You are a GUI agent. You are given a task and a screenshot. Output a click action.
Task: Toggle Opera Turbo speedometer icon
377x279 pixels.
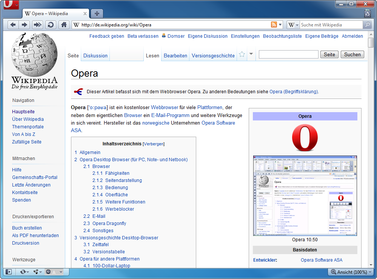48,272
